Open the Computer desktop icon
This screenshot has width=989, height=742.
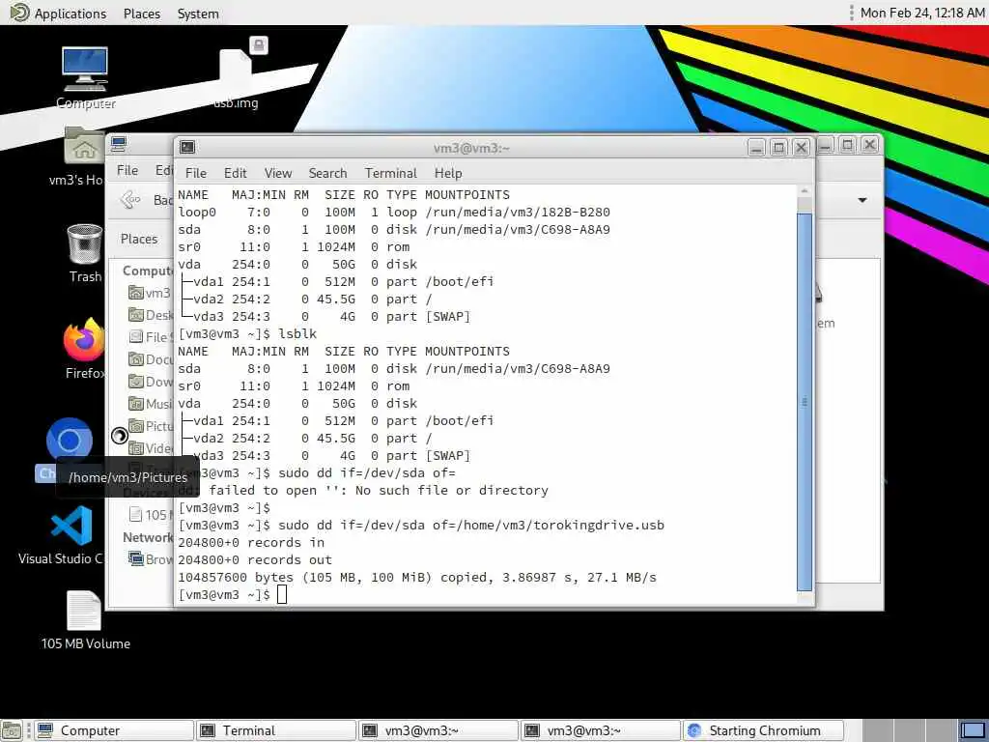[85, 70]
